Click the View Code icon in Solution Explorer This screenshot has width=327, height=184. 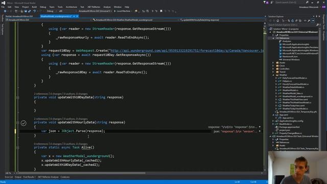click(305, 20)
